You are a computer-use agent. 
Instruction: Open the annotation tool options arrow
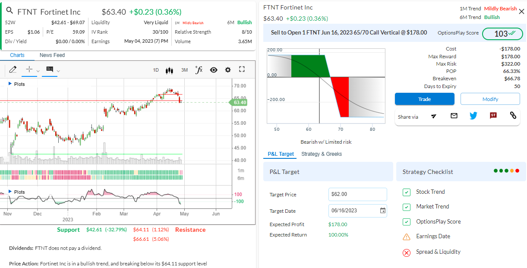[58, 71]
